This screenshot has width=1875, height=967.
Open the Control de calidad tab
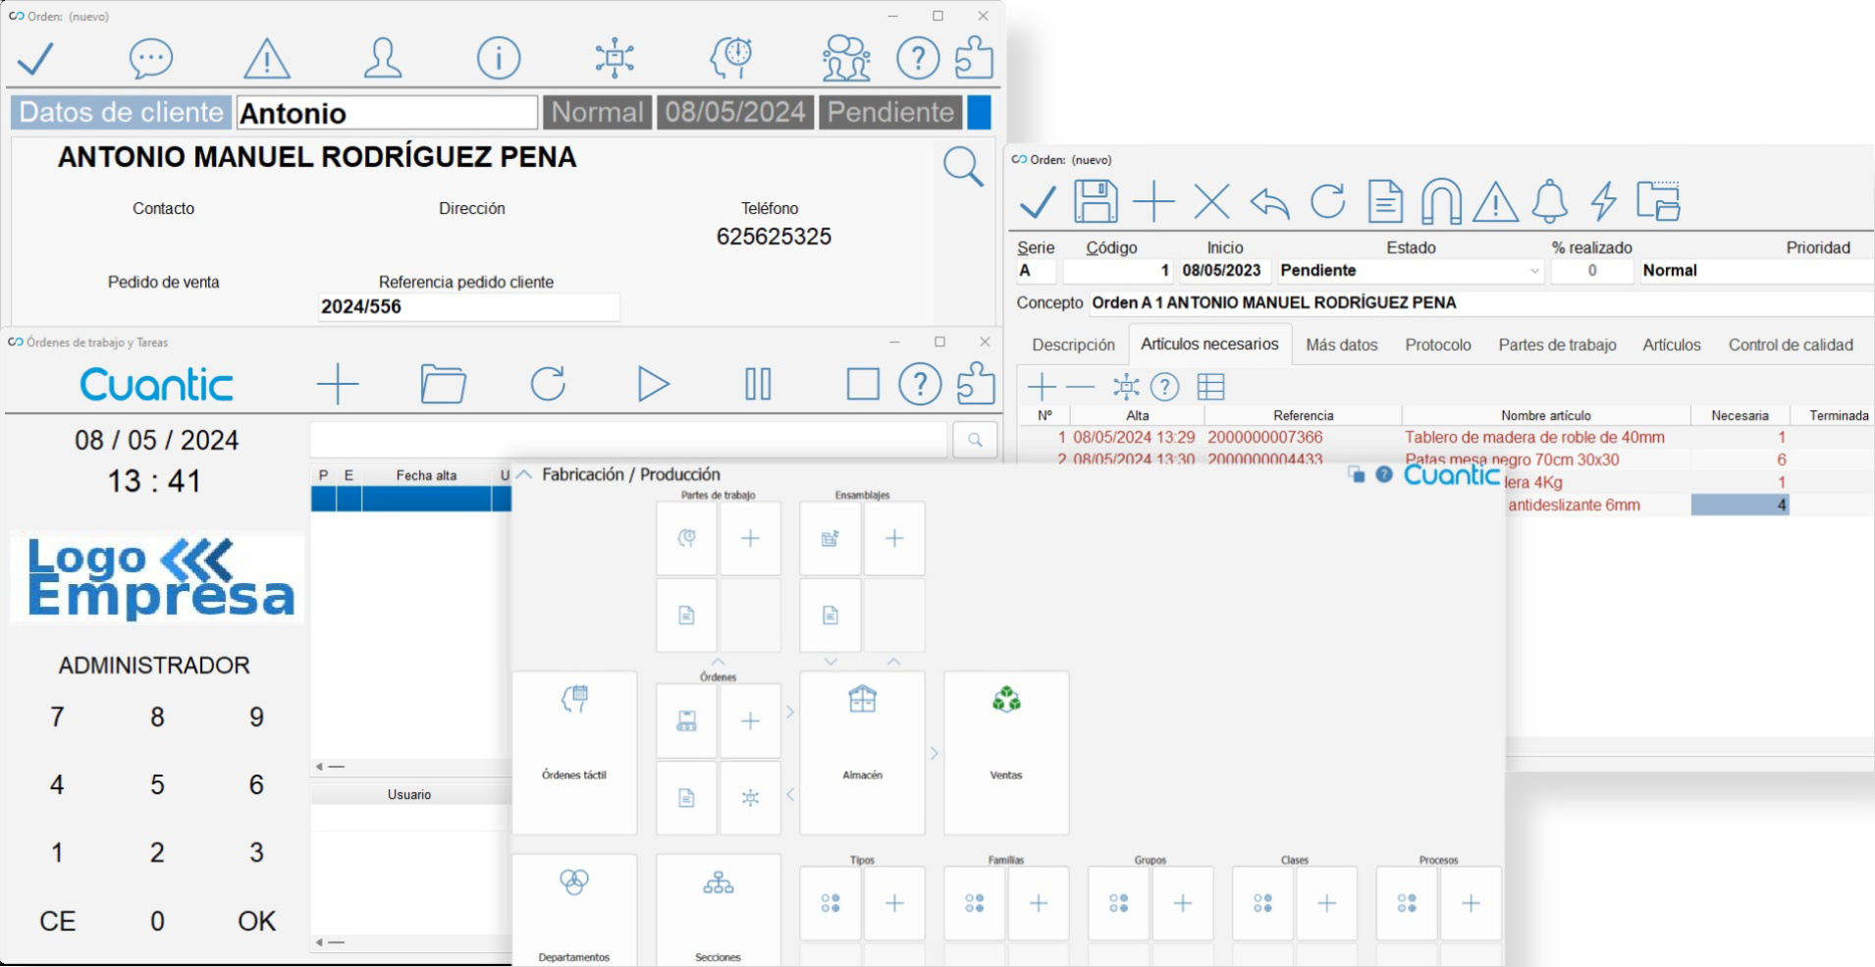point(1791,345)
